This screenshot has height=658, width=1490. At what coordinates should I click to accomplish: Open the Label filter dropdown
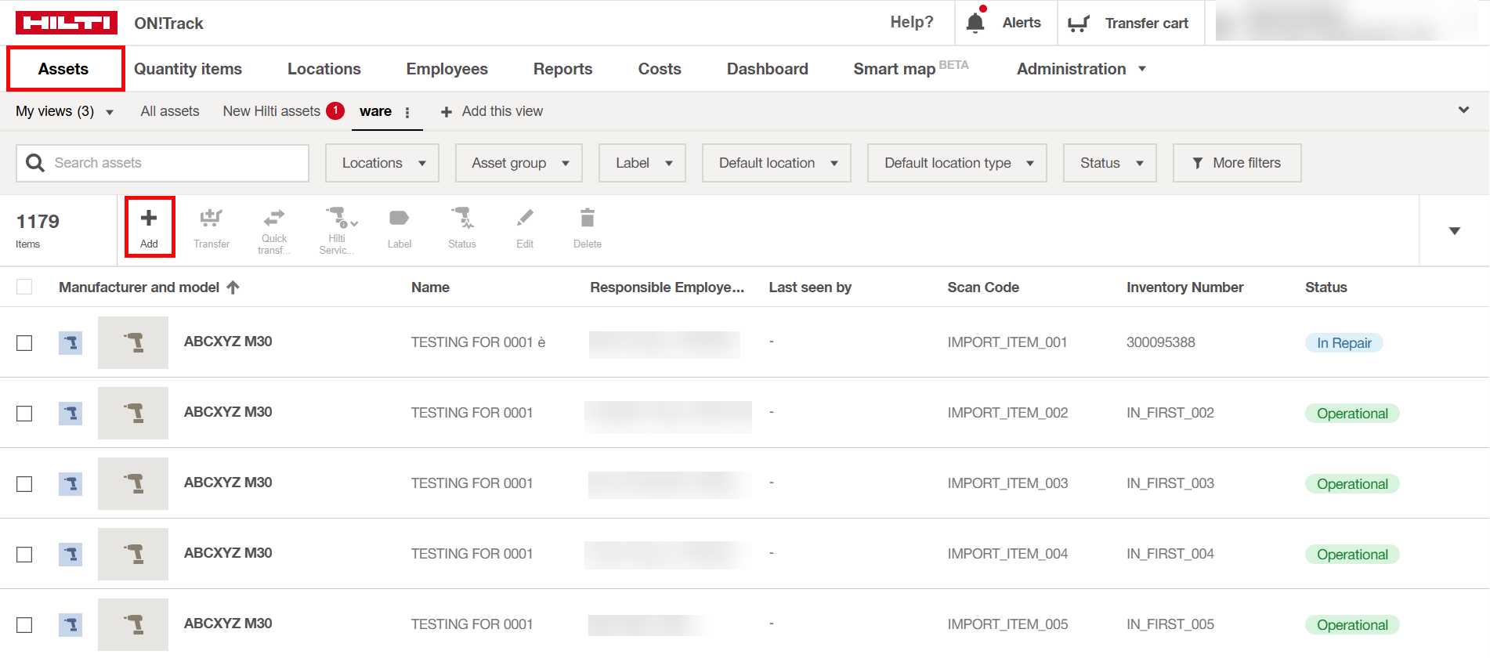[642, 163]
